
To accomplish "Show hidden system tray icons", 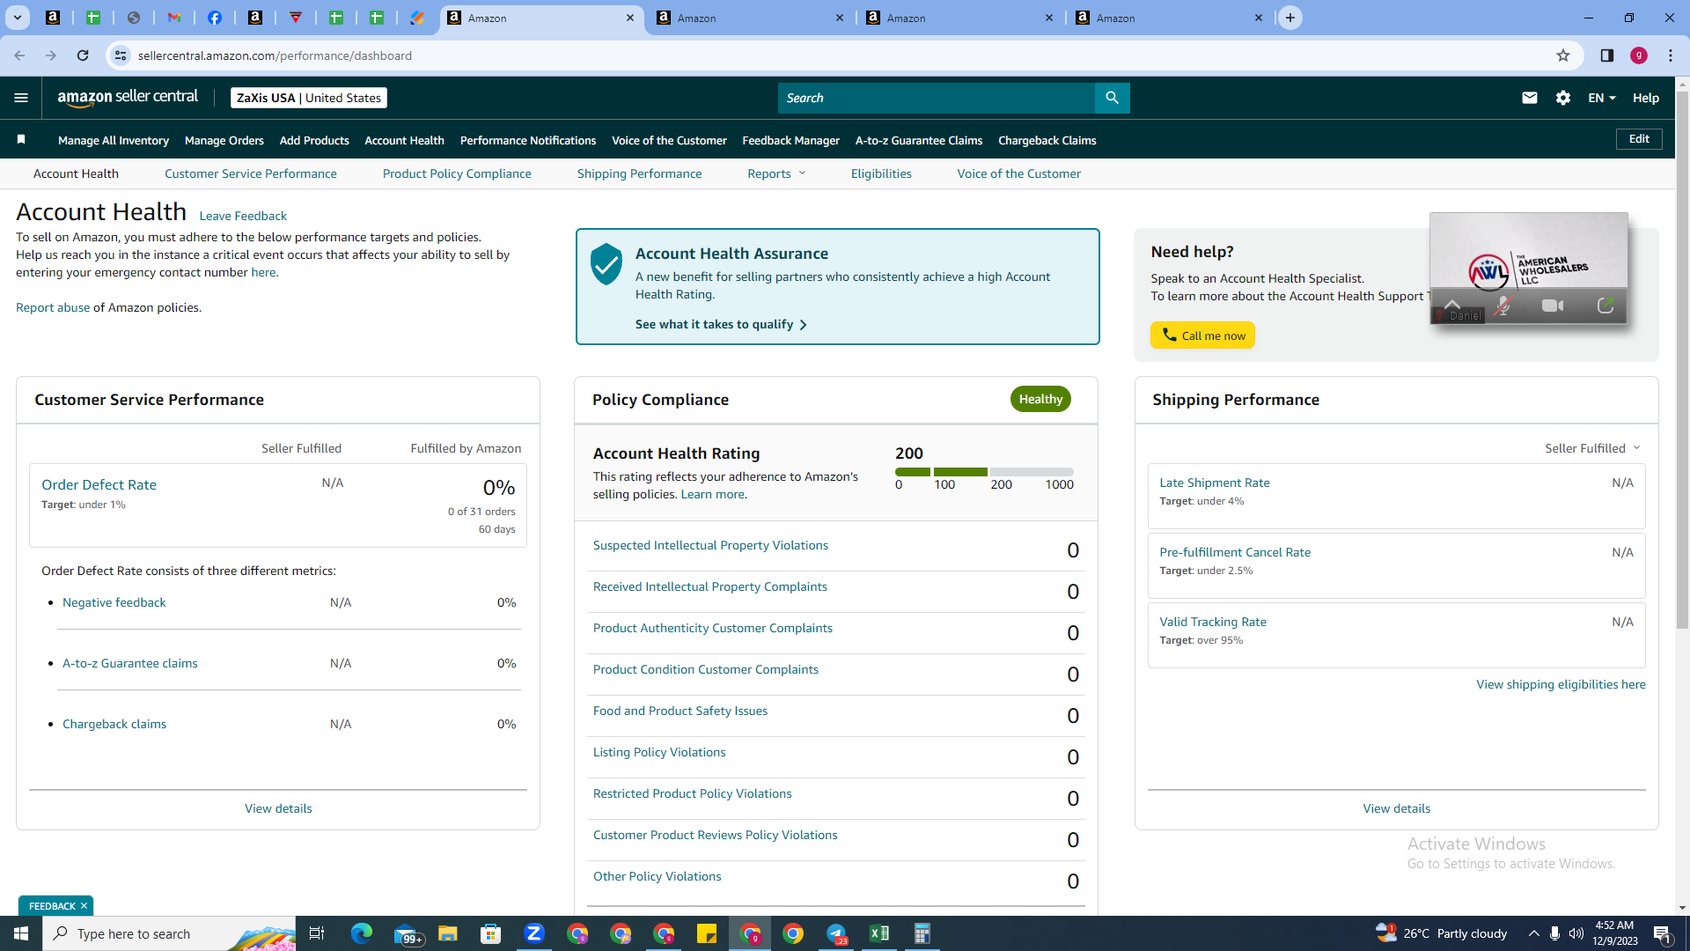I will (x=1533, y=933).
